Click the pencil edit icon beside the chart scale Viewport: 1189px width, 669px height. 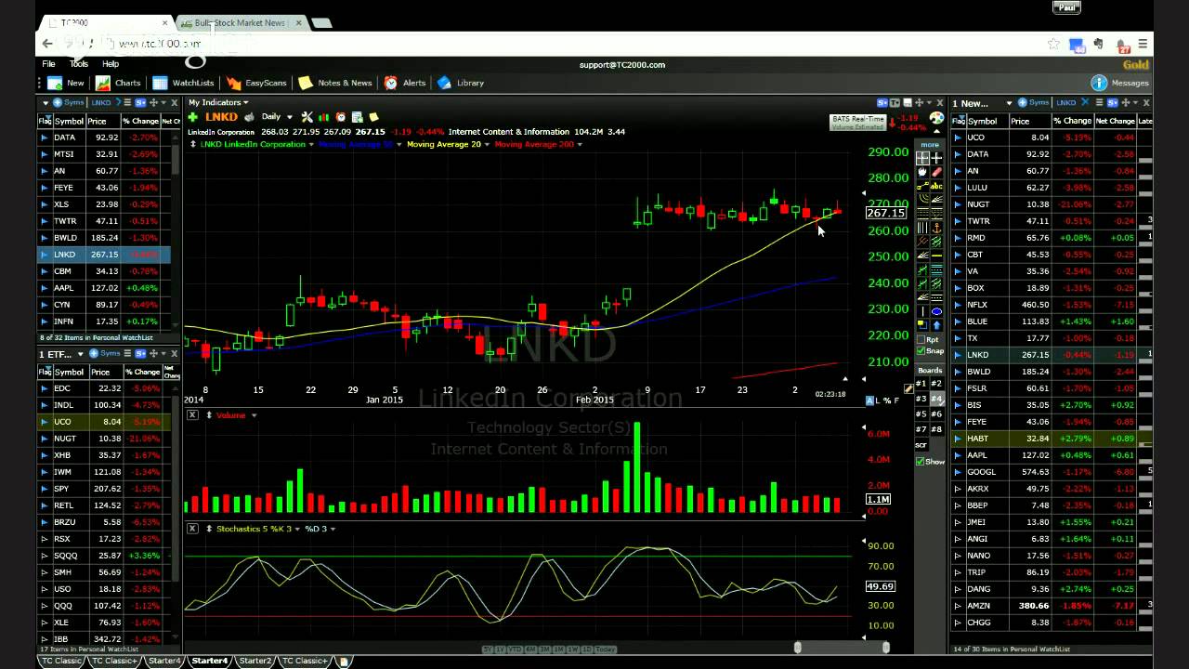(x=908, y=388)
